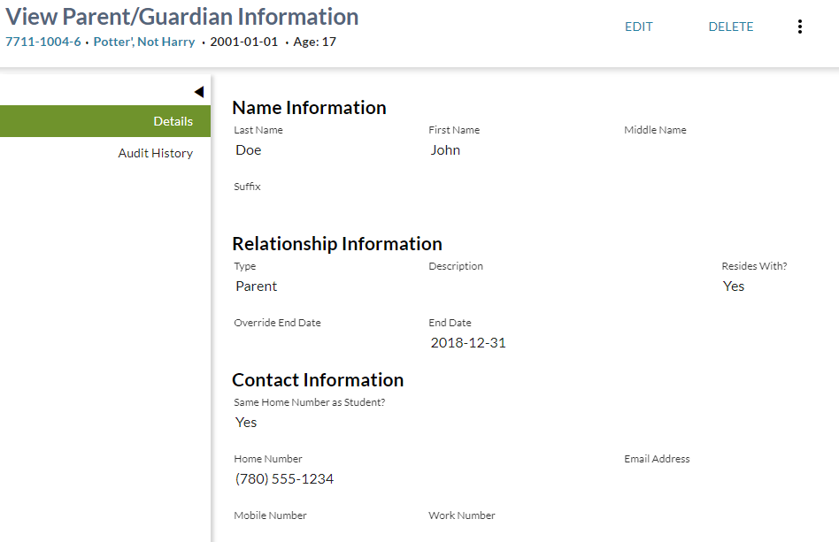The image size is (839, 542).
Task: Open the Audit History tab
Action: 156,153
